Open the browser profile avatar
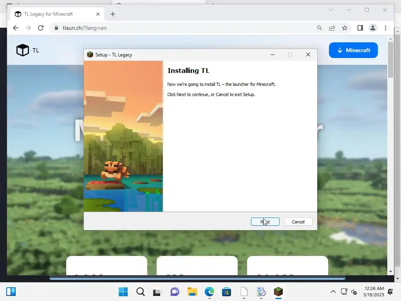 (x=373, y=28)
